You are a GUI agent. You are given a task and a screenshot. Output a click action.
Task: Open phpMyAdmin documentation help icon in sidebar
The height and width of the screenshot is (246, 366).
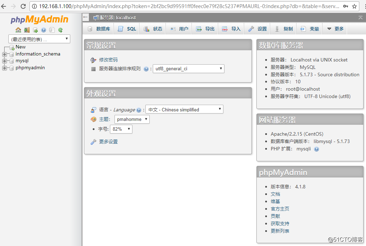click(x=44, y=30)
